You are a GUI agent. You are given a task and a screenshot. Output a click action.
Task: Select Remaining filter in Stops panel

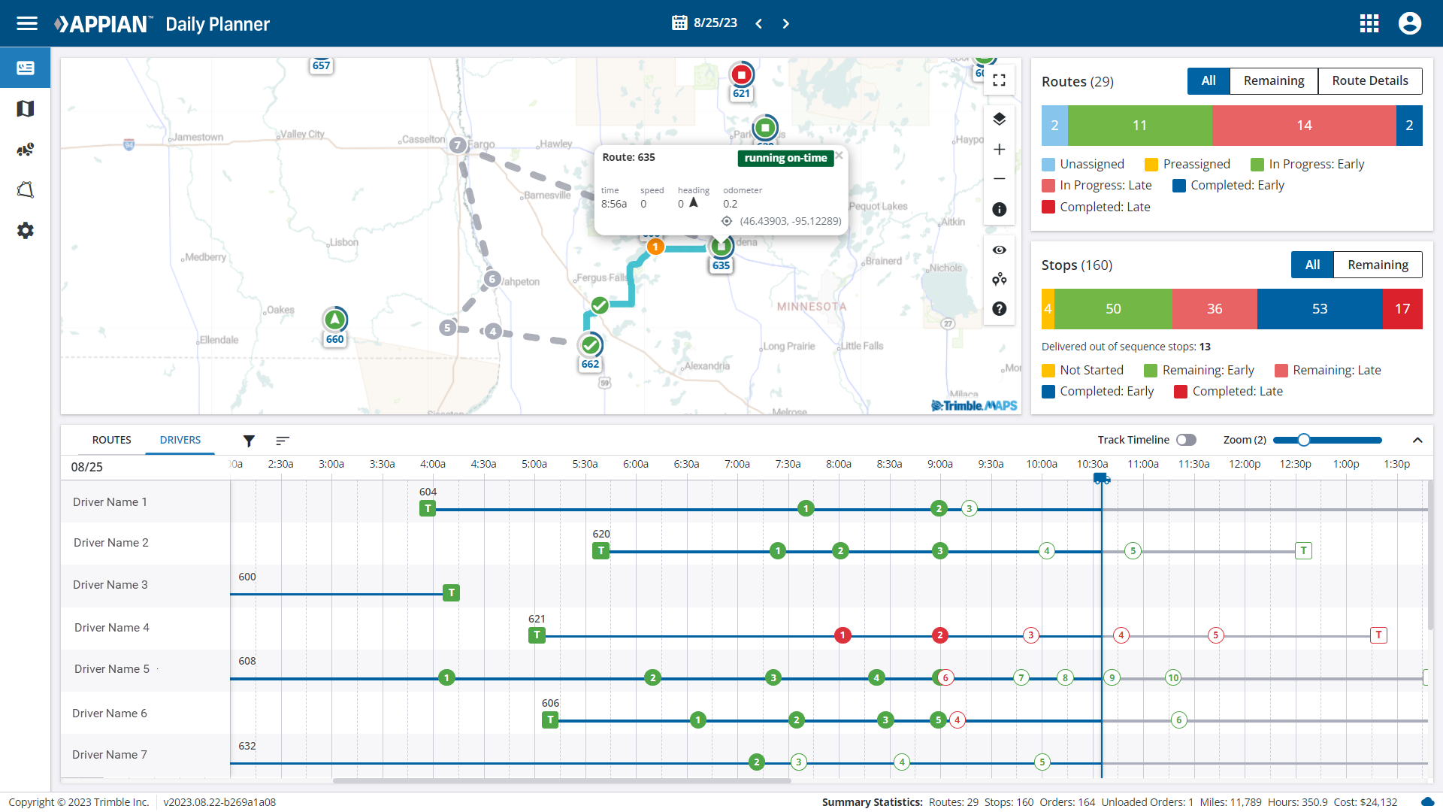[x=1377, y=265]
